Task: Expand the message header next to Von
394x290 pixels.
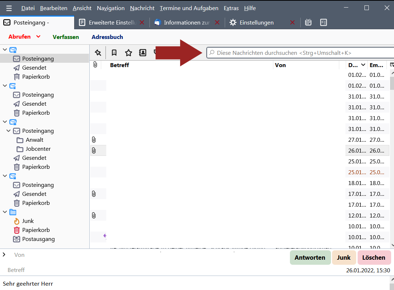Action: point(4,255)
